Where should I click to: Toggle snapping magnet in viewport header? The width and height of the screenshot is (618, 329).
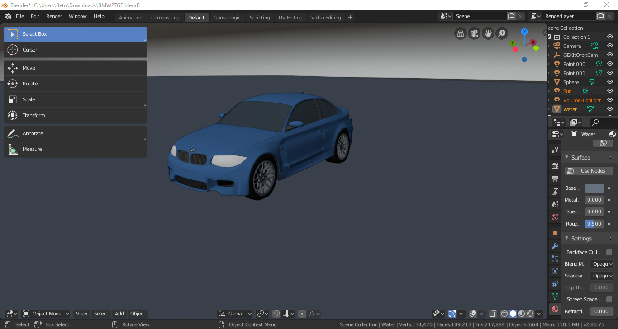tap(276, 314)
